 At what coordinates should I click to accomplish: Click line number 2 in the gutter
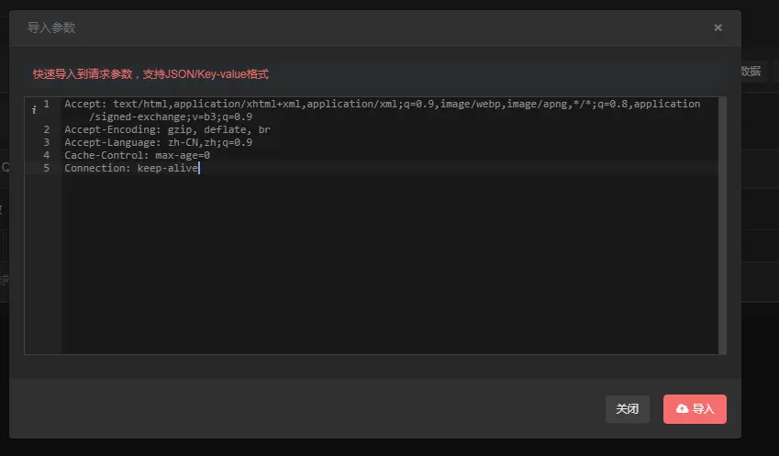click(47, 129)
